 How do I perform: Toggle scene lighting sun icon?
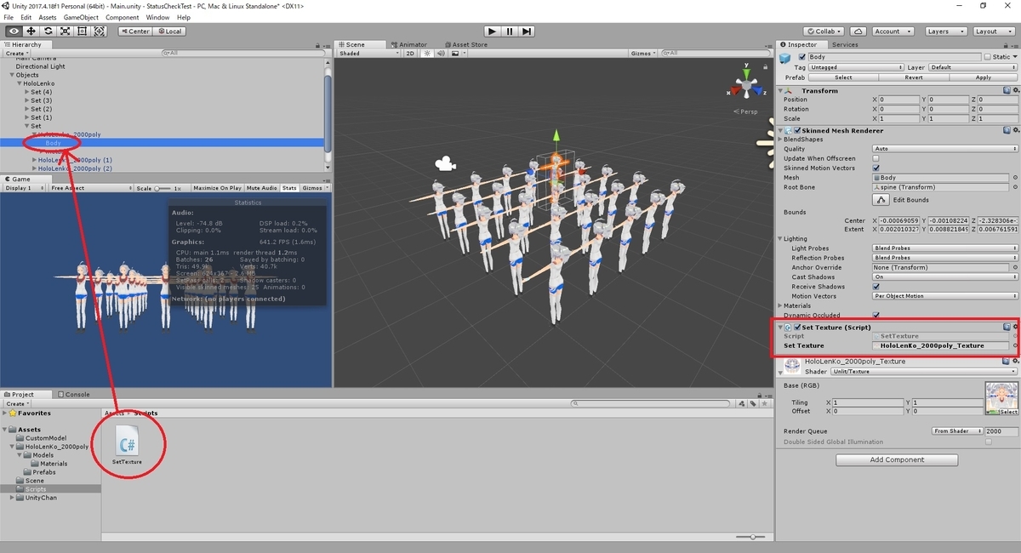tap(425, 53)
